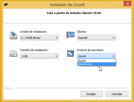The image size is (134, 102).
Task: Expand the Tamaño de instalación combo box
Action: tap(39, 56)
